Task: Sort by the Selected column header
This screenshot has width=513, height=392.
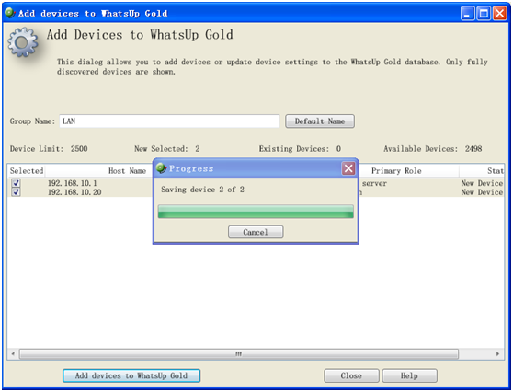Action: [26, 171]
